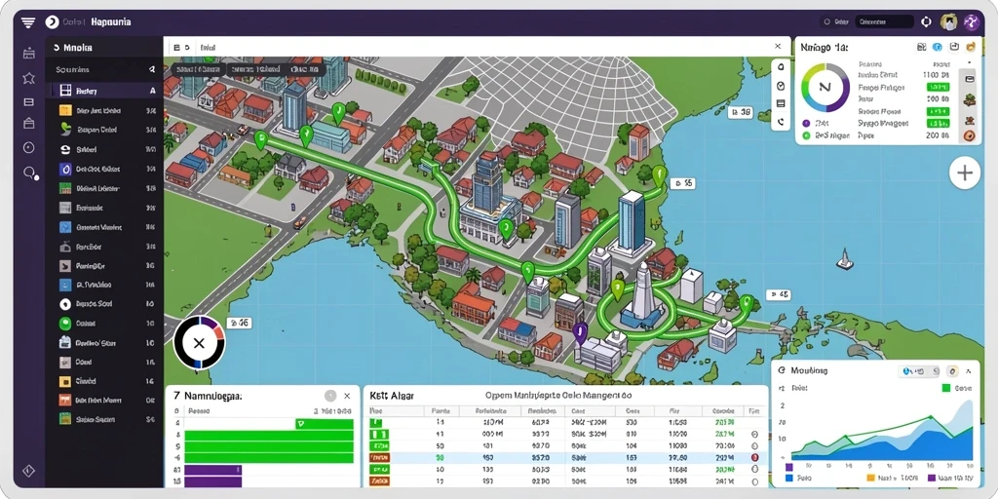
Task: Select the first dark filter chip over the map
Action: 198,69
